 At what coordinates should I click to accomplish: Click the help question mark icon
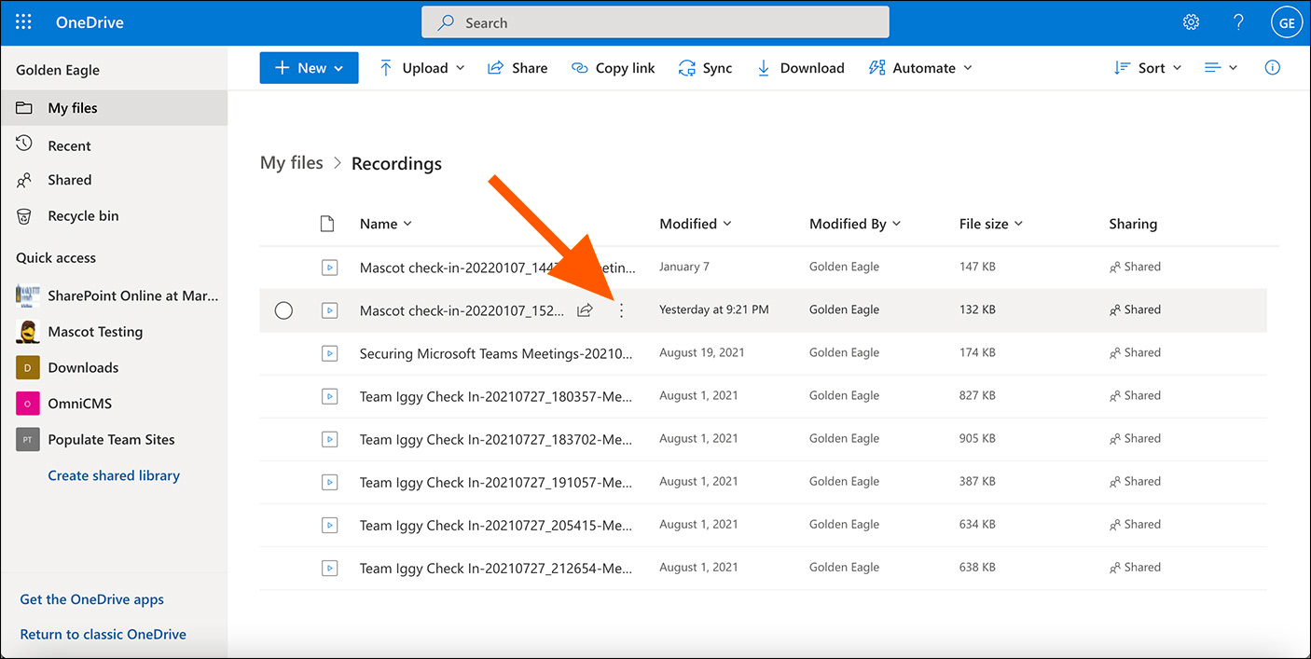coord(1238,22)
